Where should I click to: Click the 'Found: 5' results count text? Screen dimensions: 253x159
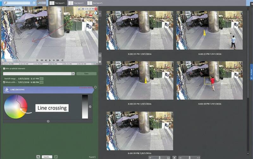pyautogui.click(x=92, y=157)
